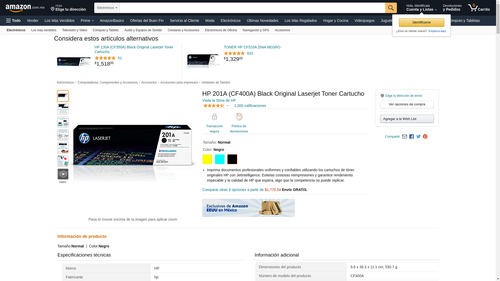
Task: Expand the star rating breakdown arrow
Action: 227,106
